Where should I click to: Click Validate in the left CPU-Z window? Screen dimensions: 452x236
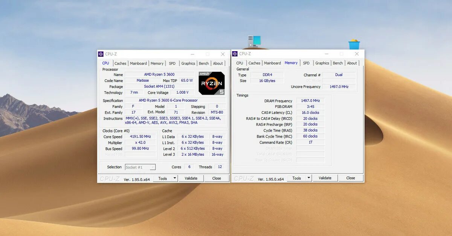click(191, 179)
